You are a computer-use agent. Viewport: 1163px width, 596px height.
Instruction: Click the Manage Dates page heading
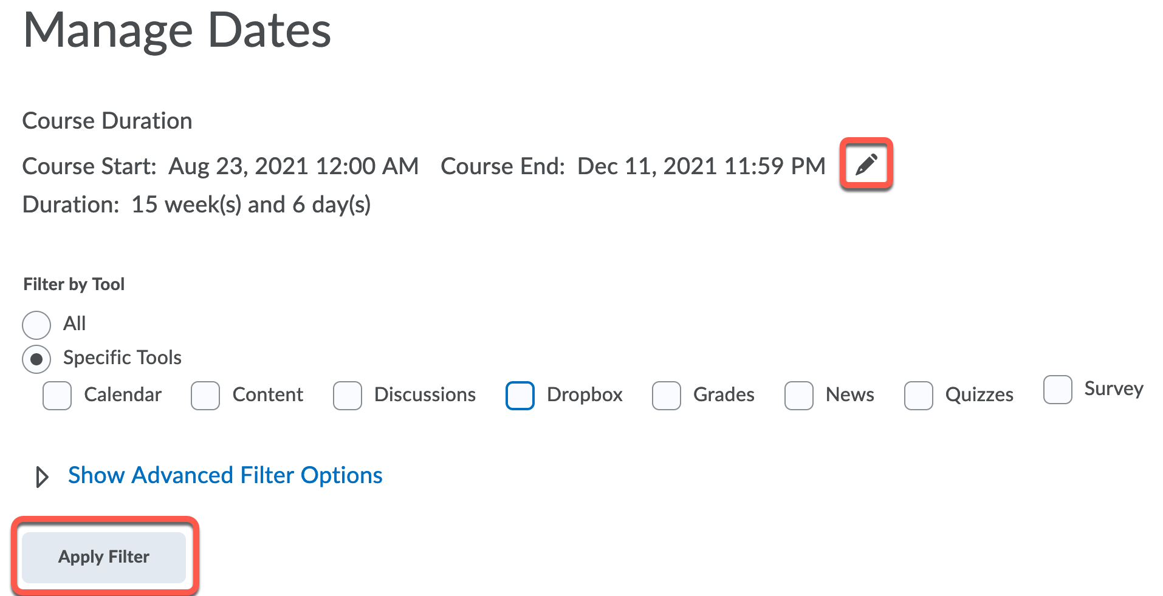[x=177, y=30]
